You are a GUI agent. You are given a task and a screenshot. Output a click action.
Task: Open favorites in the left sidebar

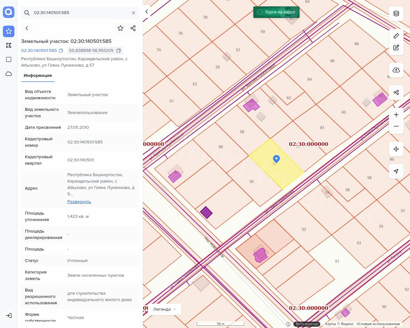[x=9, y=31]
